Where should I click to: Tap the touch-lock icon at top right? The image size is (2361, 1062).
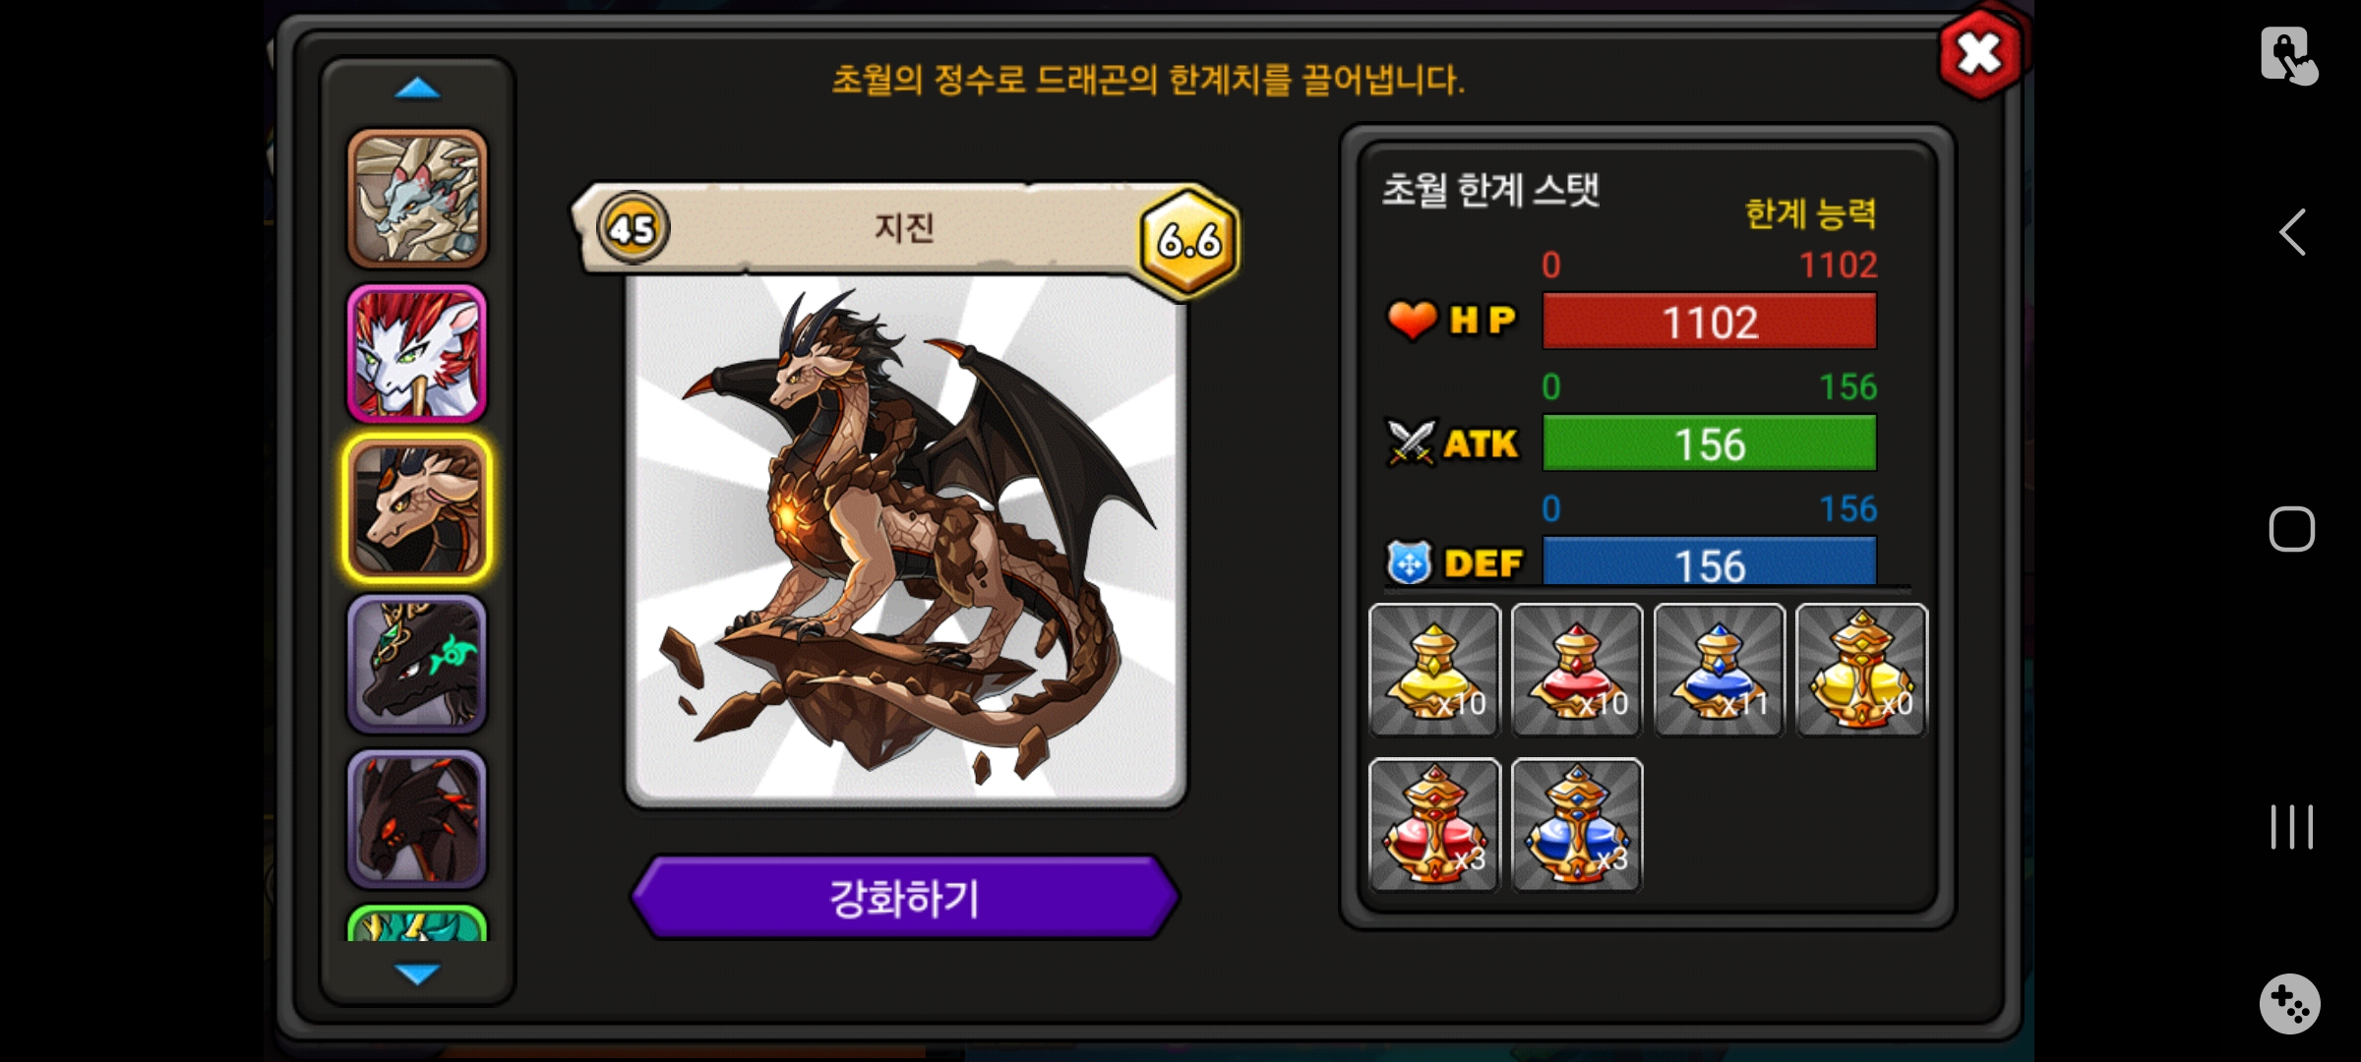pos(2289,56)
